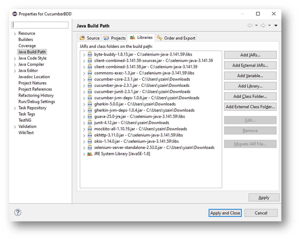Click the Apply and Close button
The width and height of the screenshot is (300, 240).
(225, 213)
